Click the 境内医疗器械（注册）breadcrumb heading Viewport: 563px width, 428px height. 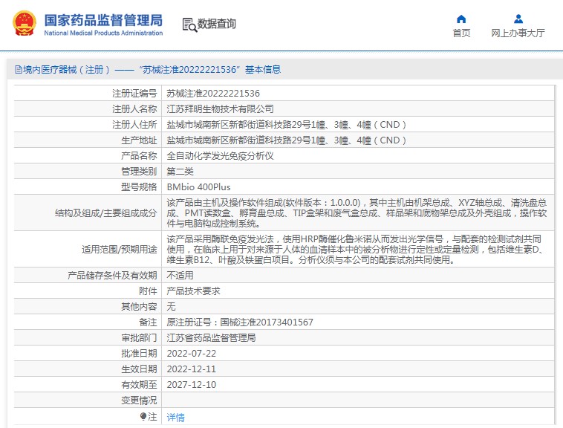click(x=67, y=70)
